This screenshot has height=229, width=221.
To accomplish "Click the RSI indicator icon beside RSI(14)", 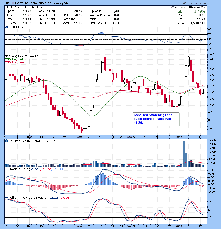I will click(6, 27).
